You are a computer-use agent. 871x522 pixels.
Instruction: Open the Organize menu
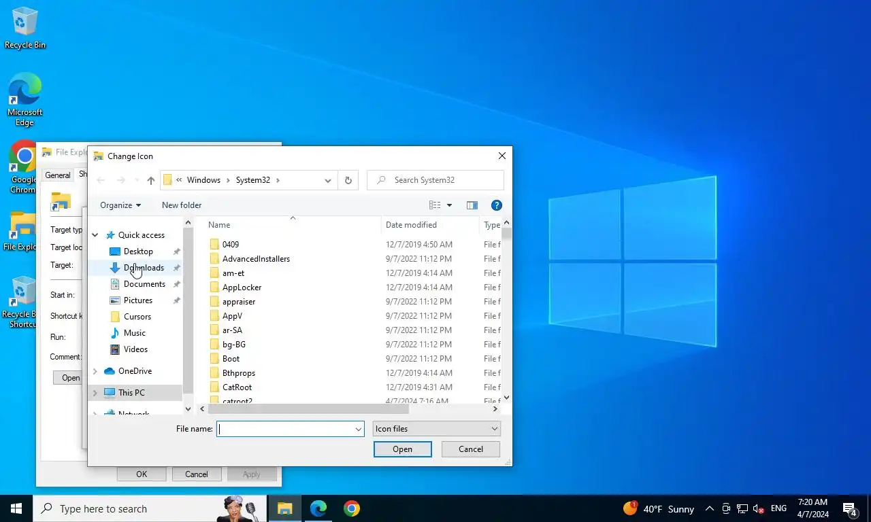pos(120,205)
